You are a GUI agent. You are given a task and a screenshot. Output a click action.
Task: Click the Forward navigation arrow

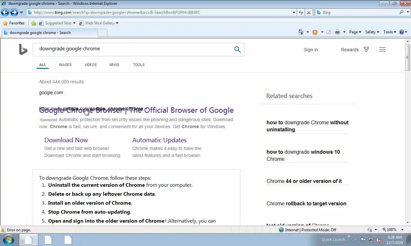14,12
